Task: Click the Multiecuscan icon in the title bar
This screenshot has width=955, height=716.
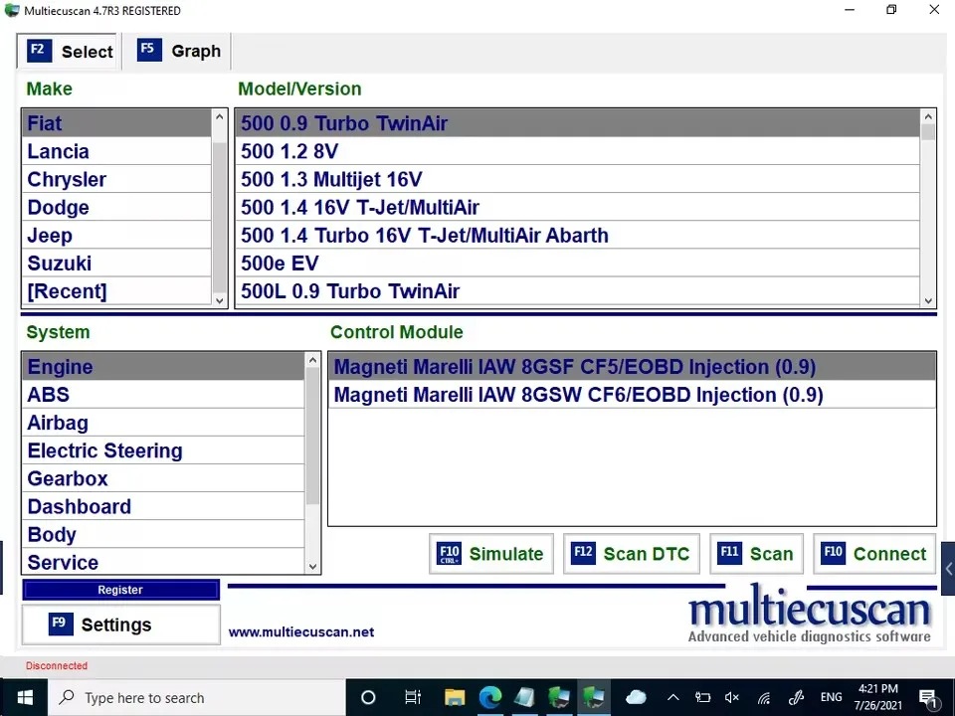Action: (x=12, y=10)
